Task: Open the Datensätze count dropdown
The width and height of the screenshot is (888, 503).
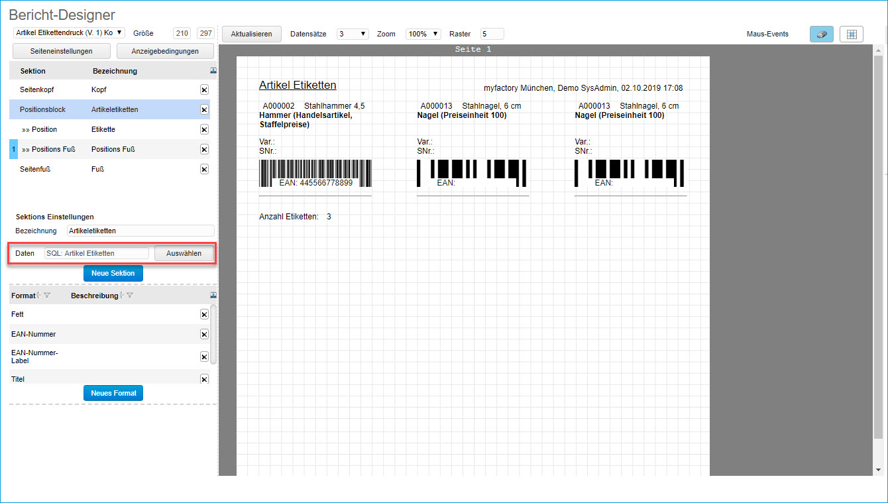Action: [352, 34]
